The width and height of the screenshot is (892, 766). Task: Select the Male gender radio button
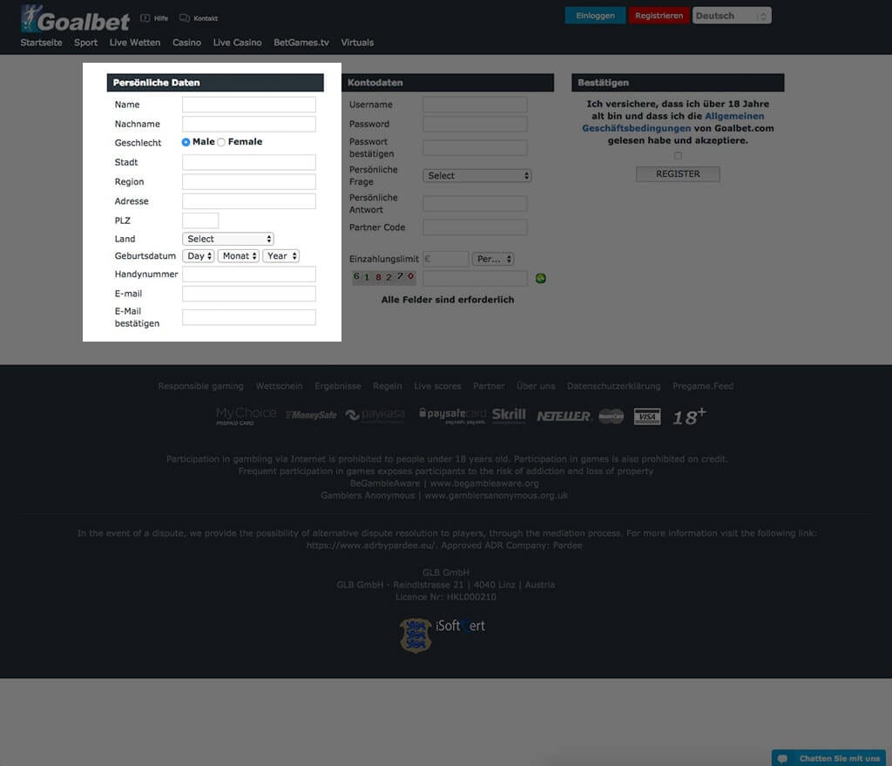pyautogui.click(x=185, y=142)
